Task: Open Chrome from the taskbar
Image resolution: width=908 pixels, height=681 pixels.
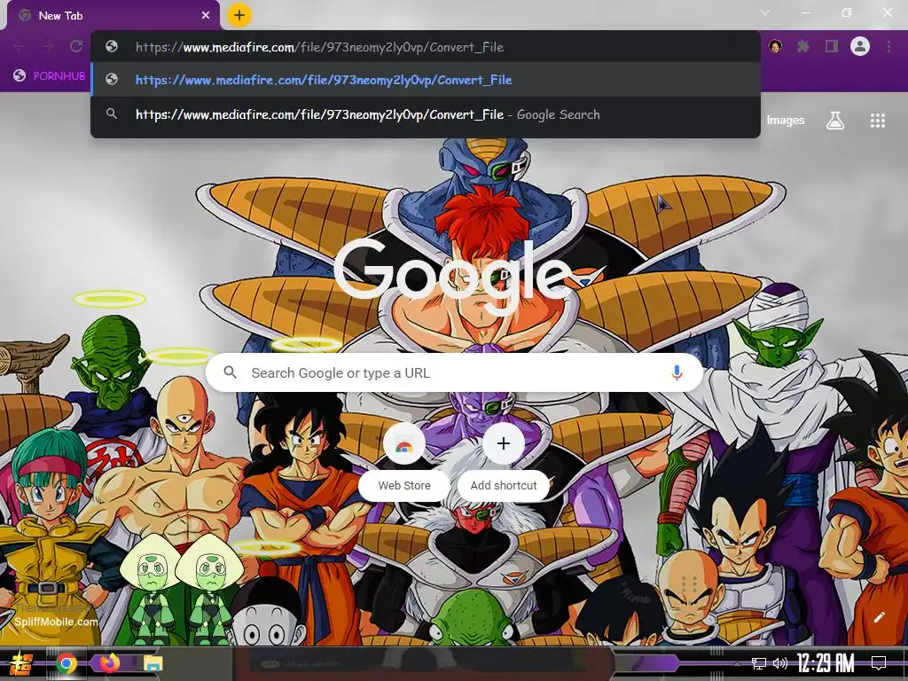Action: pos(67,663)
